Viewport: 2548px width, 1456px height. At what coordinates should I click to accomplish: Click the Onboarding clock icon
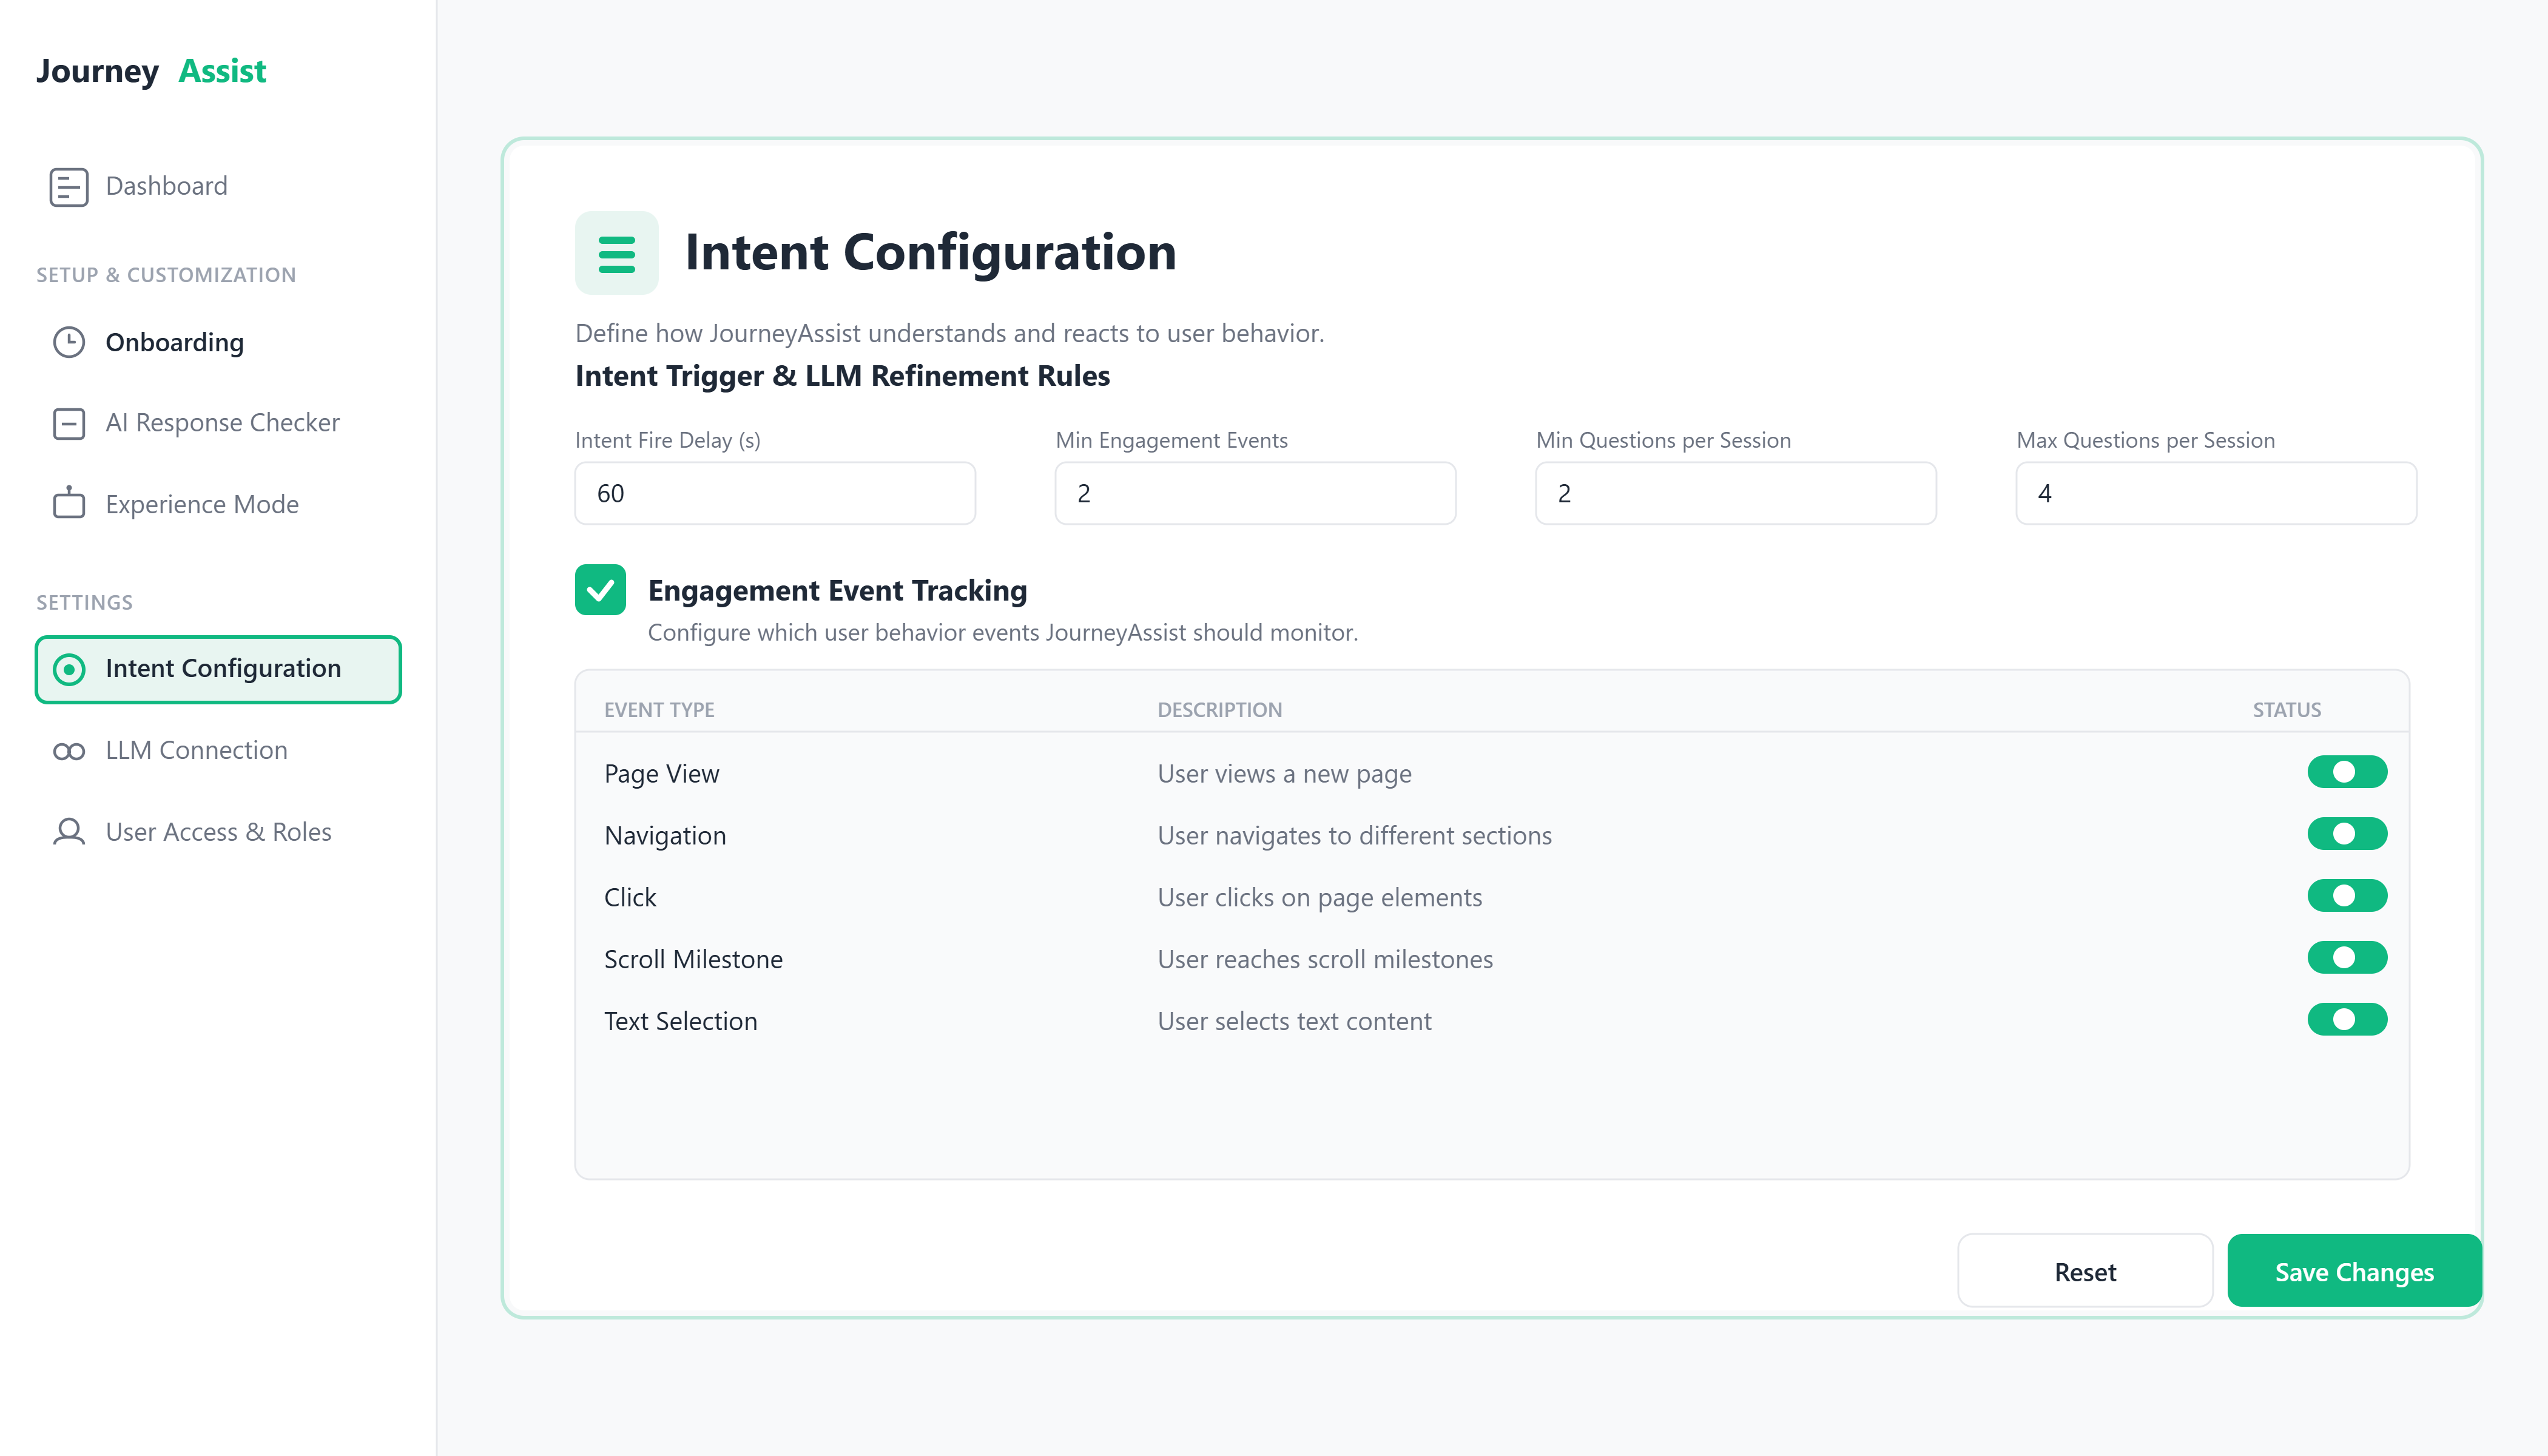(68, 343)
